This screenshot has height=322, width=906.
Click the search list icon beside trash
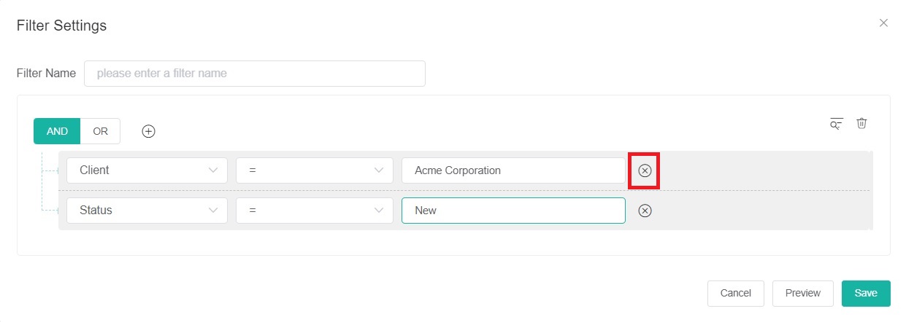[837, 123]
